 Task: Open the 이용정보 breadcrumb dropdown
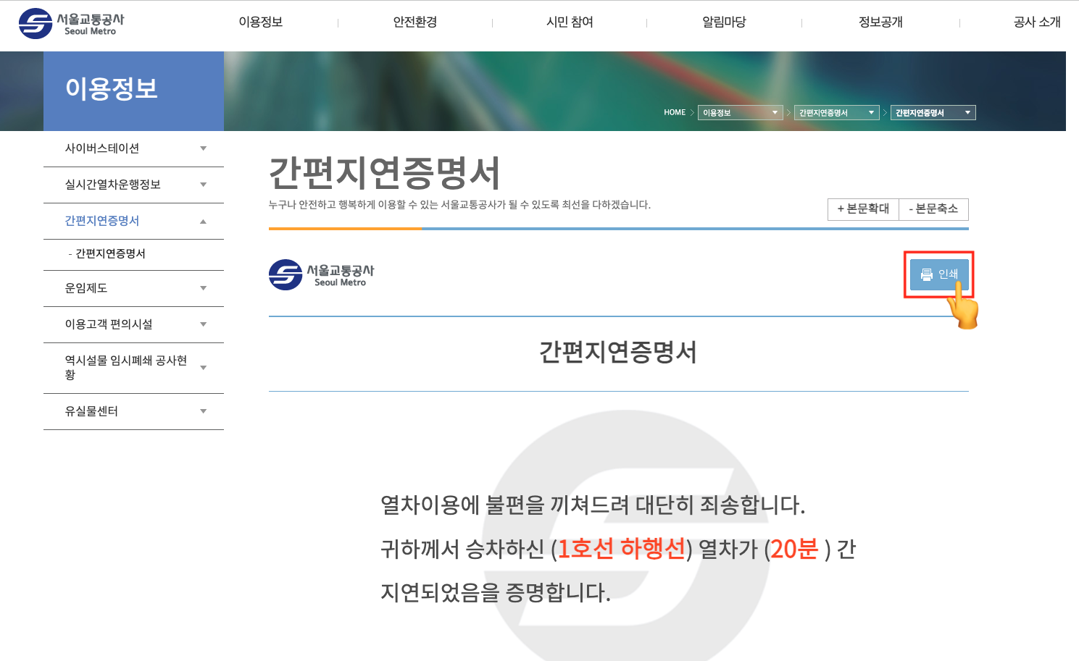740,113
